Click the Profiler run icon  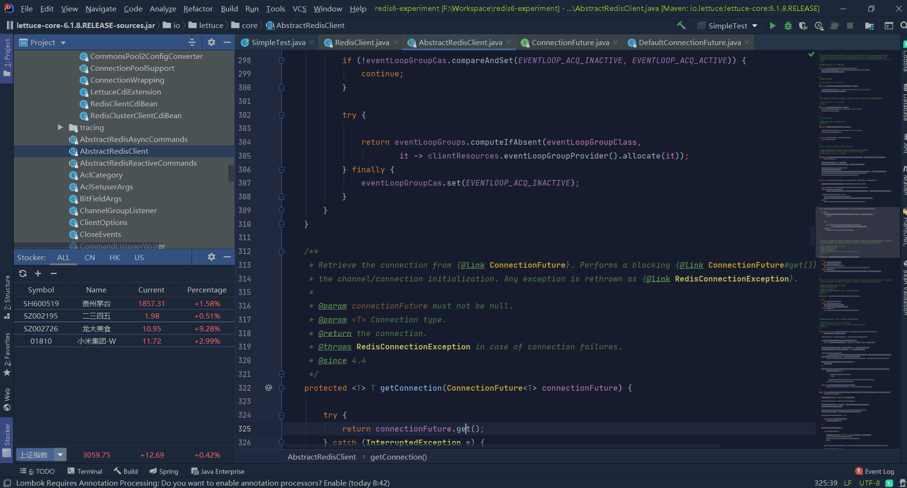pyautogui.click(x=819, y=26)
